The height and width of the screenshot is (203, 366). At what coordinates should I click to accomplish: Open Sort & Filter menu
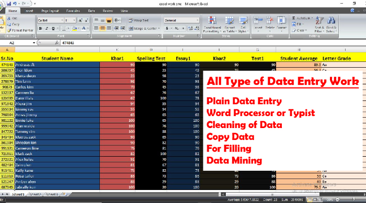point(319,24)
